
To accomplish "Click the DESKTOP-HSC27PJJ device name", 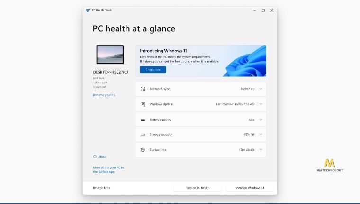I will [x=110, y=72].
